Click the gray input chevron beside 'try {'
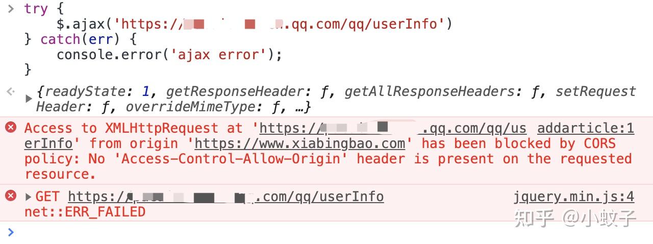This screenshot has width=653, height=244. 11,9
